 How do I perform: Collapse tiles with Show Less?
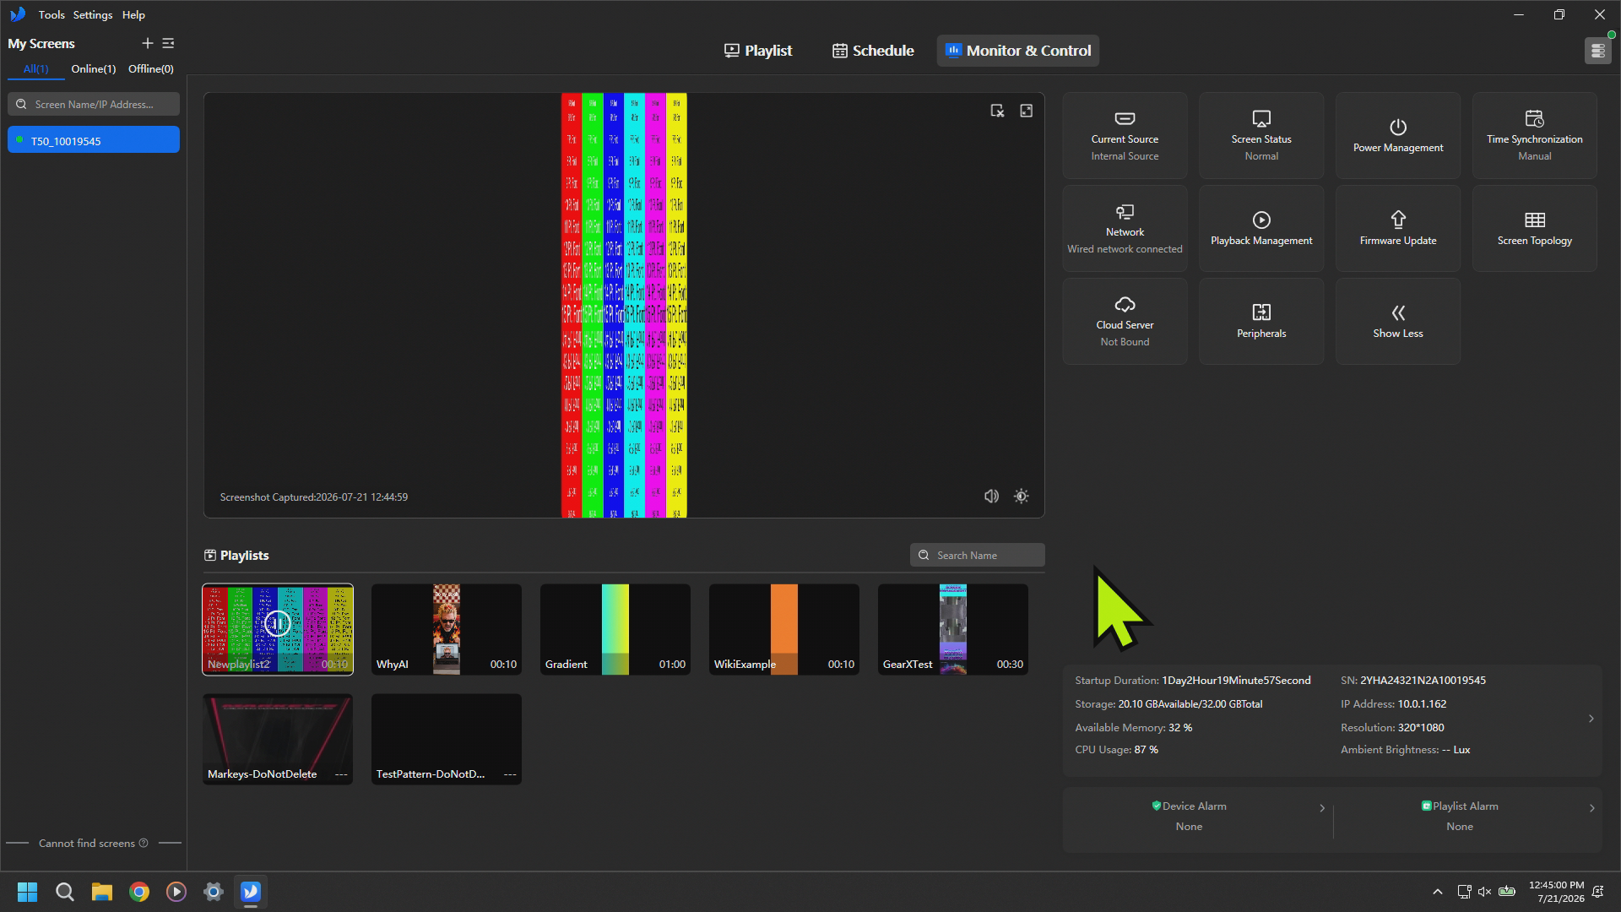click(1398, 321)
